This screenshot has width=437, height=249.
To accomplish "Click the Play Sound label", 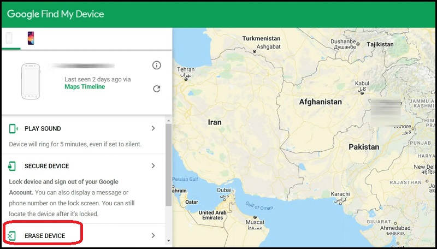I will point(43,129).
